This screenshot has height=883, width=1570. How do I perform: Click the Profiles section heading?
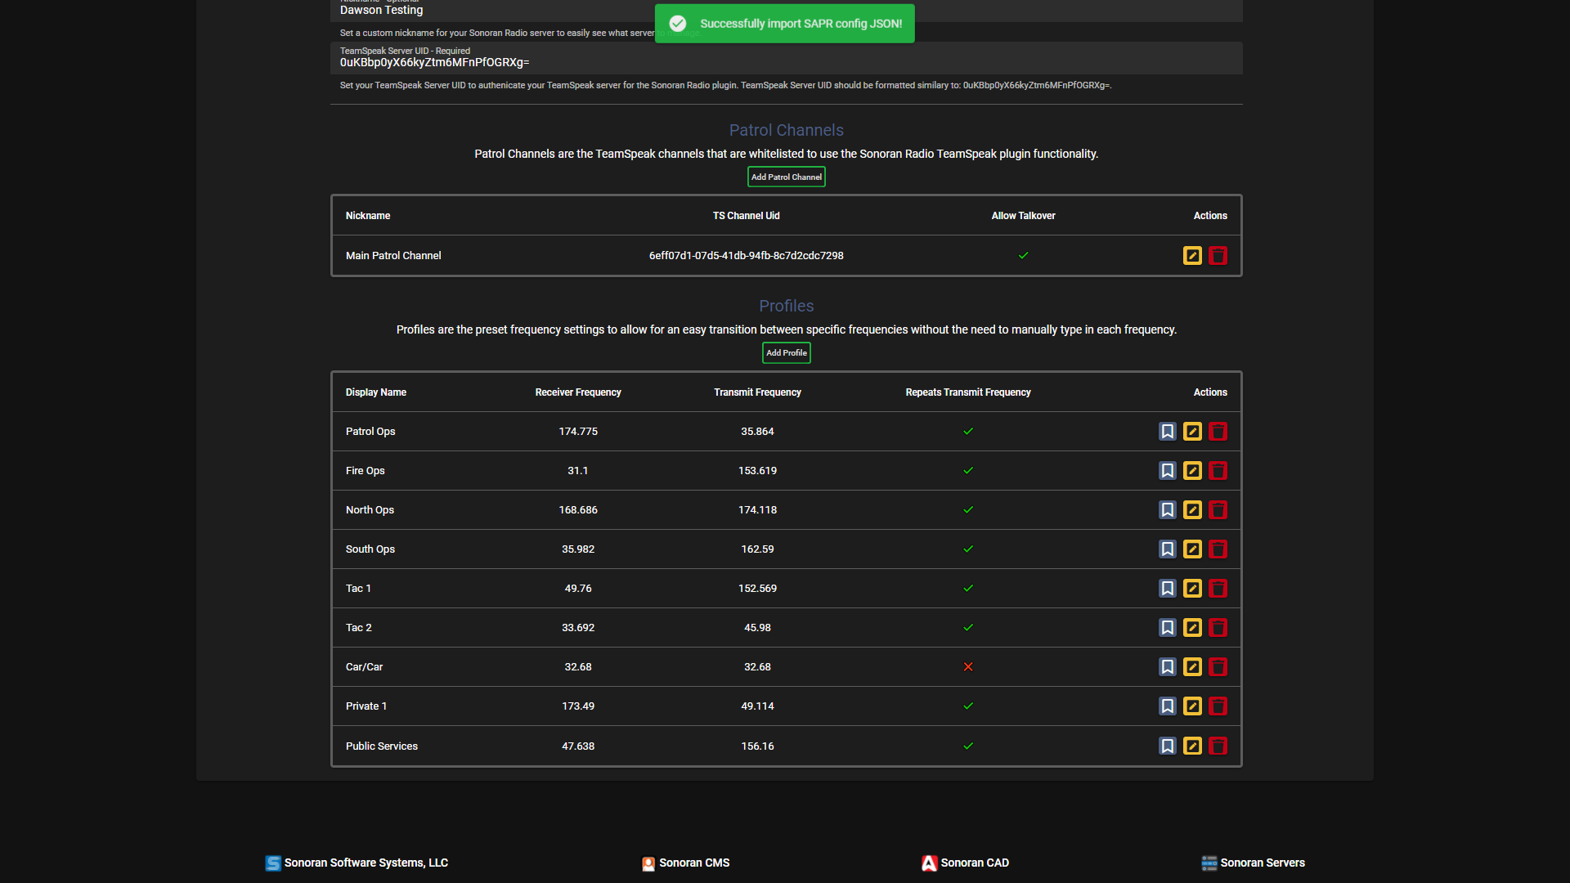786,307
